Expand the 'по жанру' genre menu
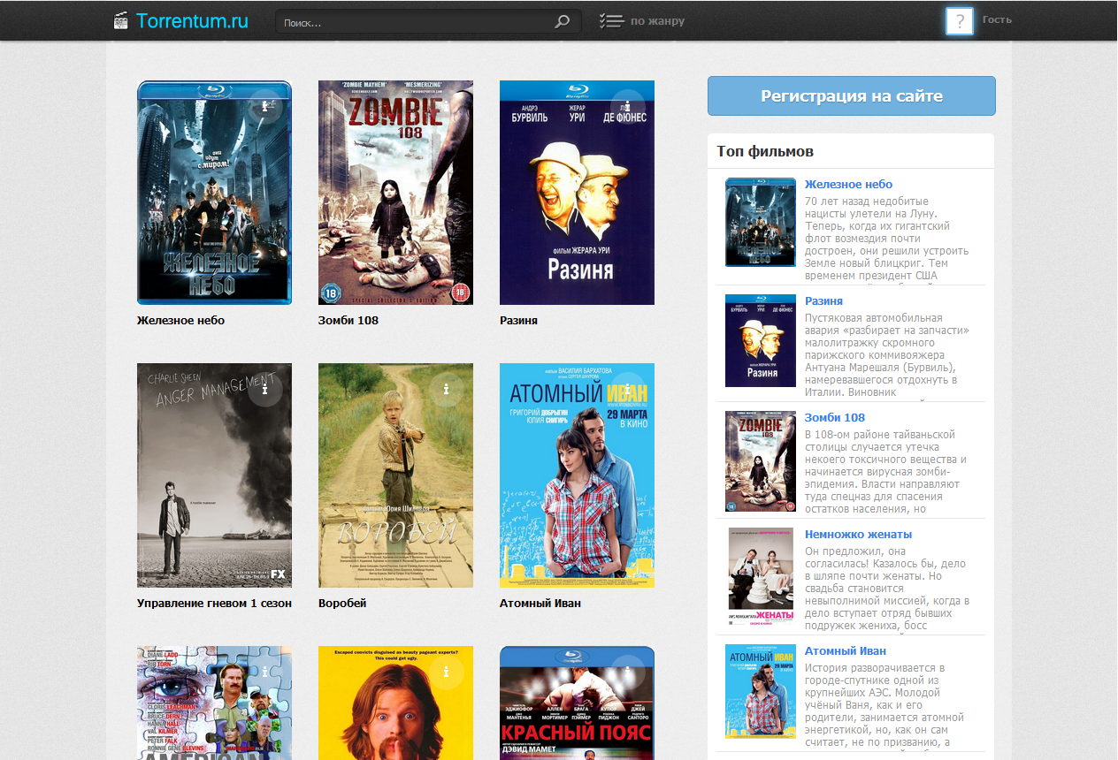The width and height of the screenshot is (1118, 760). (657, 21)
